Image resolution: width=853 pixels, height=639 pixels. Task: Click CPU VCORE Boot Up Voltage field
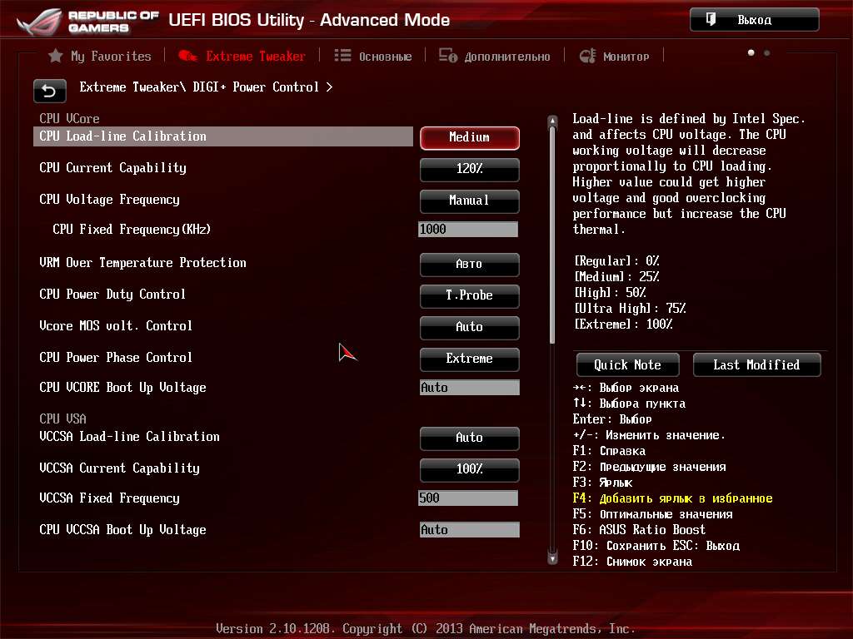pyautogui.click(x=470, y=388)
